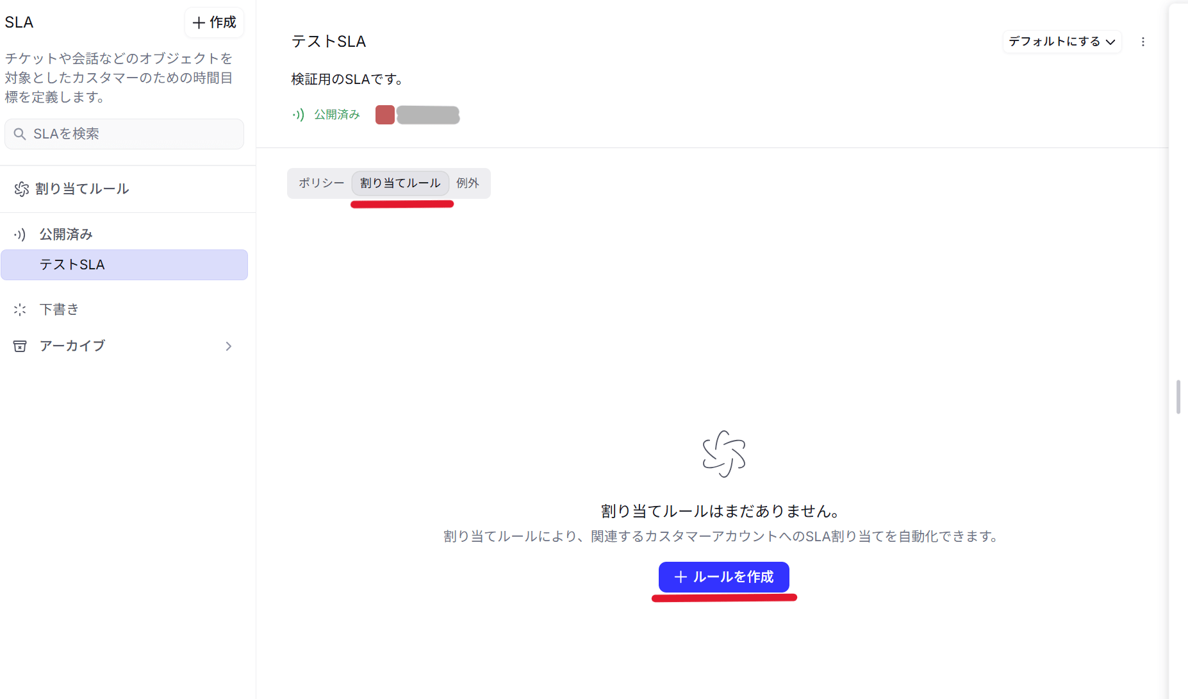Viewport: 1188px width, 699px height.
Task: Select the 割り当てルール spiral icon in sidebar
Action: 21,189
